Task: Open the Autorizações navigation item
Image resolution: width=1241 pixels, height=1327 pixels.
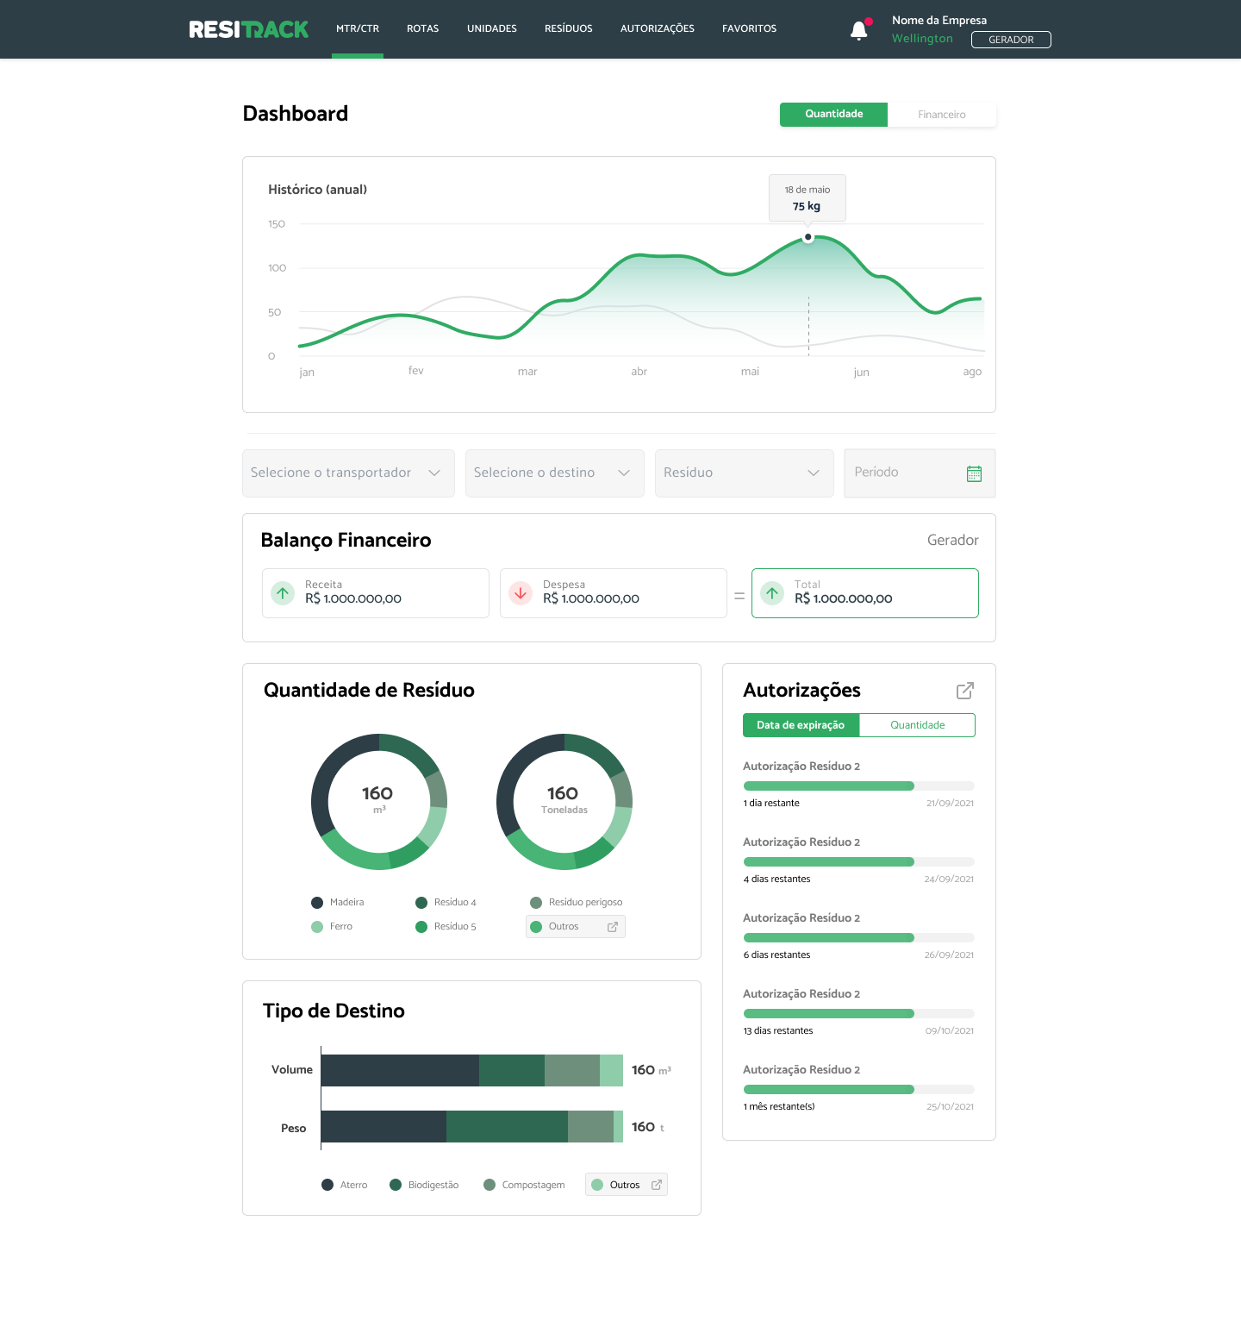Action: click(657, 28)
